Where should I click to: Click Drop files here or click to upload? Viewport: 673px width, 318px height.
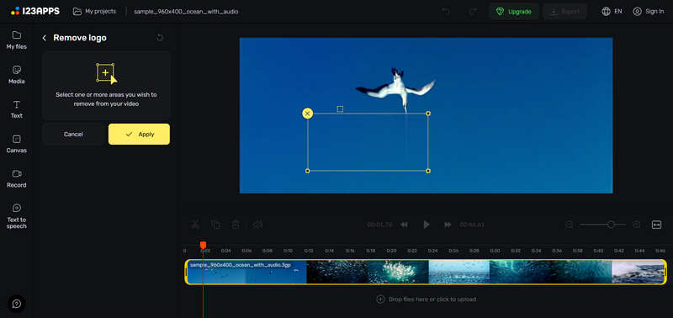(427, 299)
